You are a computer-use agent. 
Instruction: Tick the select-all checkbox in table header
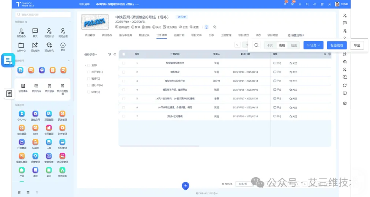(x=123, y=54)
